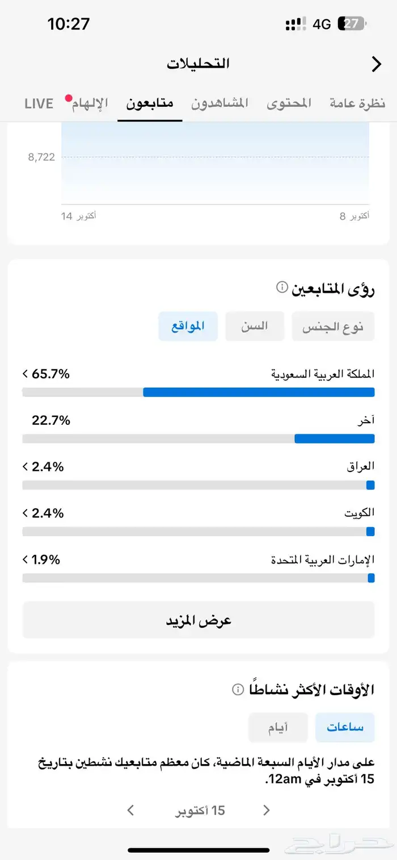Switch to the المحتوى tab
The height and width of the screenshot is (860, 397).
click(x=289, y=103)
